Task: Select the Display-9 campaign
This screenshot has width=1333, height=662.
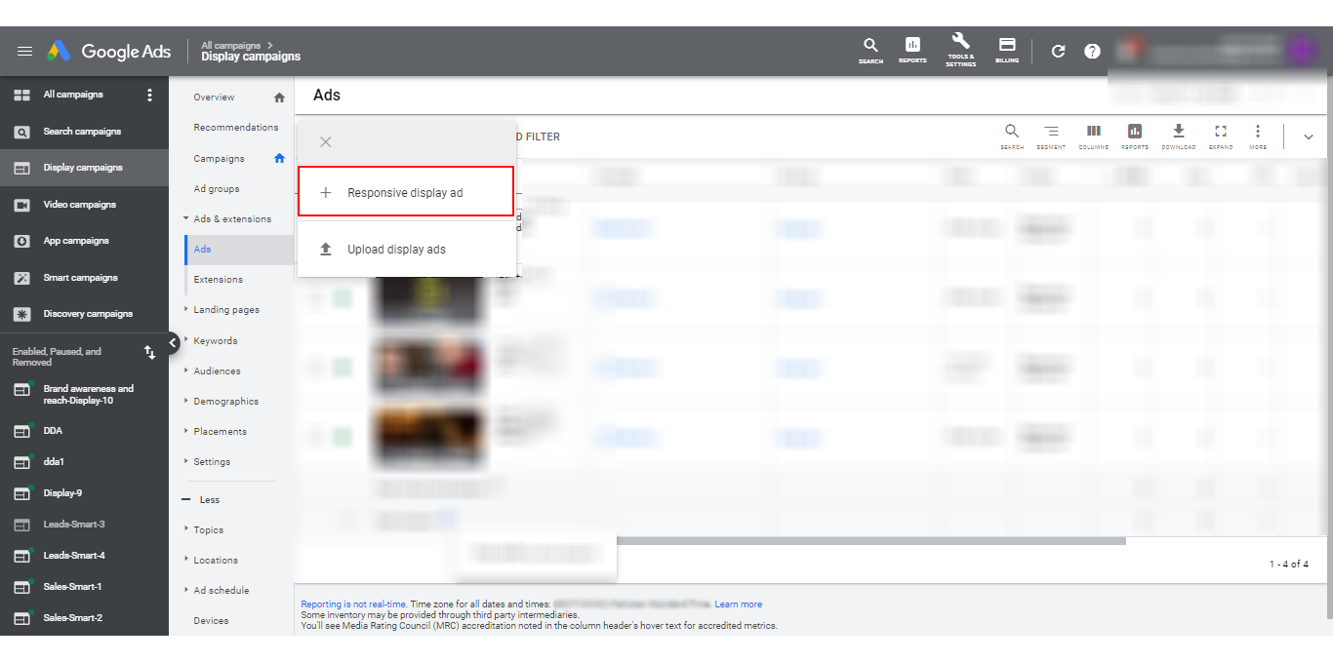Action: tap(62, 493)
